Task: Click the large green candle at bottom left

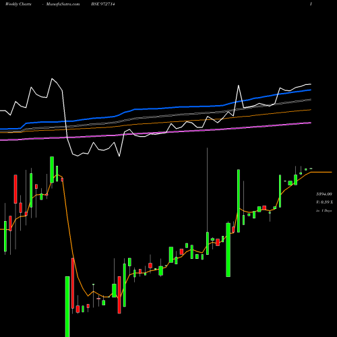Action: pos(67,307)
